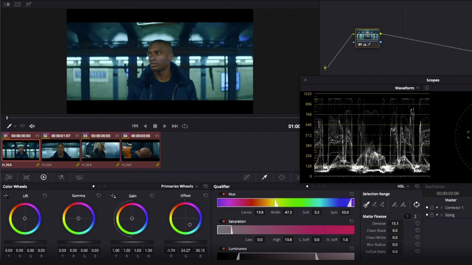Reset the Denoise value in Matte Finesse
The image size is (472, 265).
417,224
